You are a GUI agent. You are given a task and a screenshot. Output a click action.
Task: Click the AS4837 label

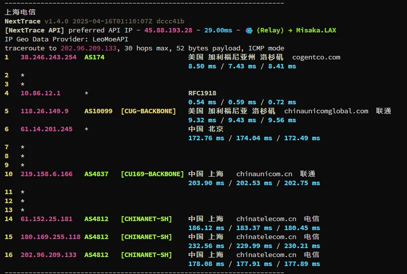96,174
